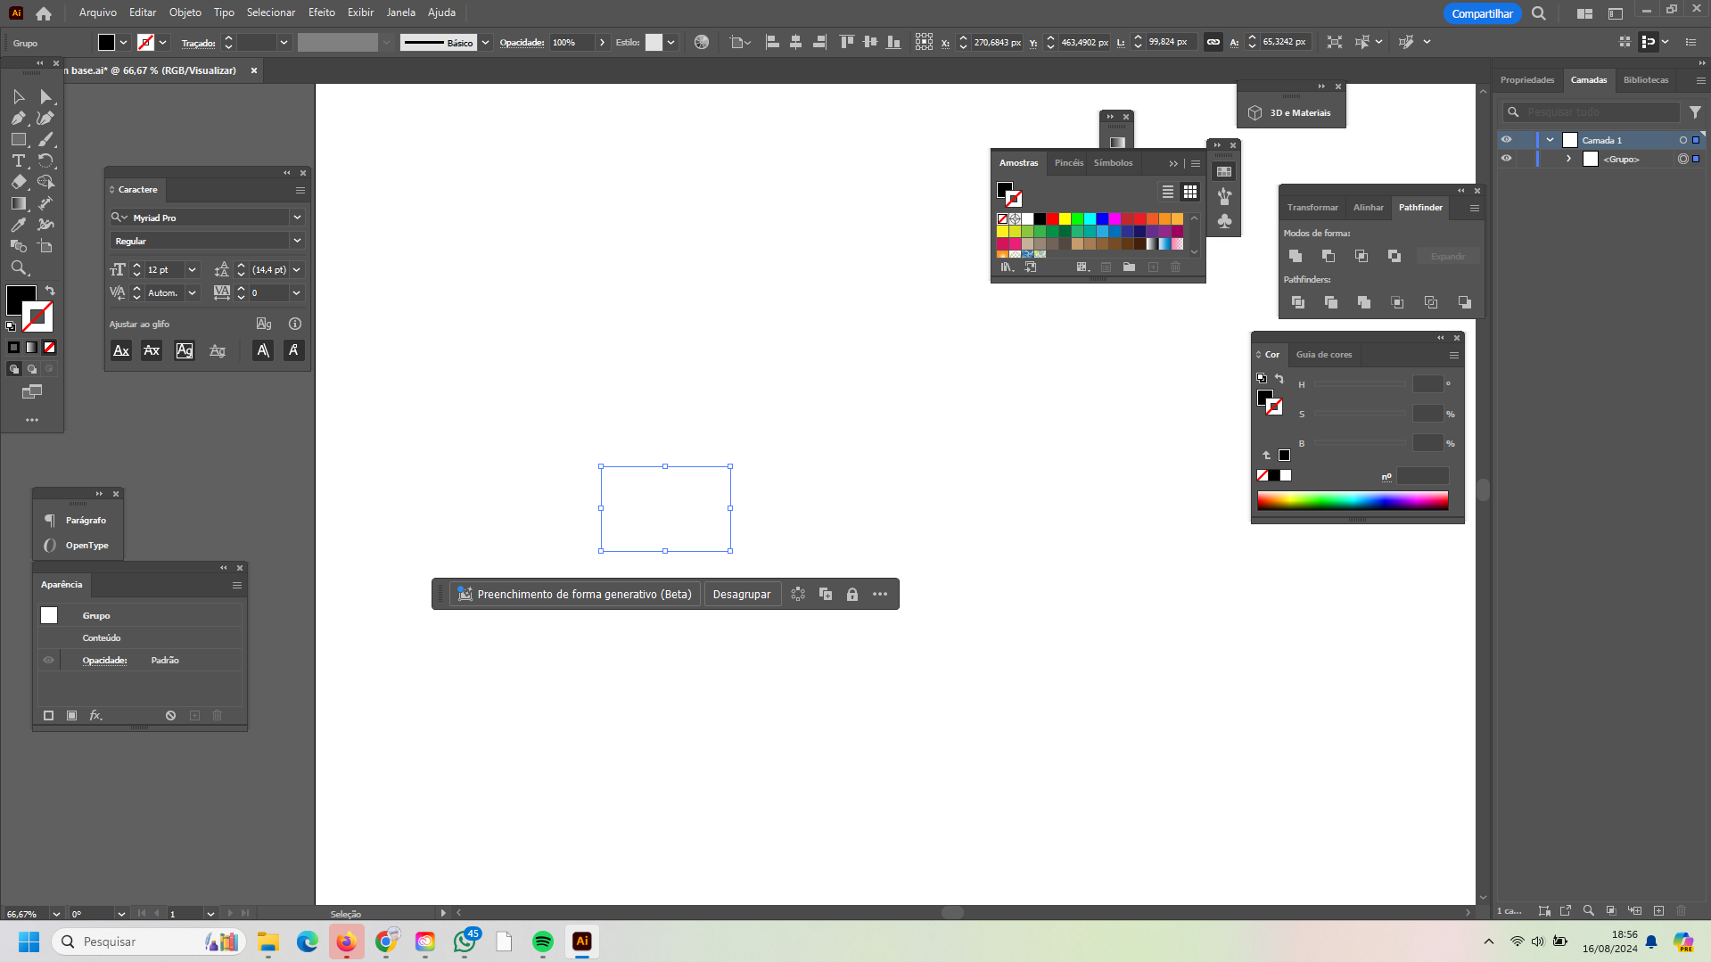Click the Minus Front shape mode icon
1711x962 pixels.
pyautogui.click(x=1328, y=256)
